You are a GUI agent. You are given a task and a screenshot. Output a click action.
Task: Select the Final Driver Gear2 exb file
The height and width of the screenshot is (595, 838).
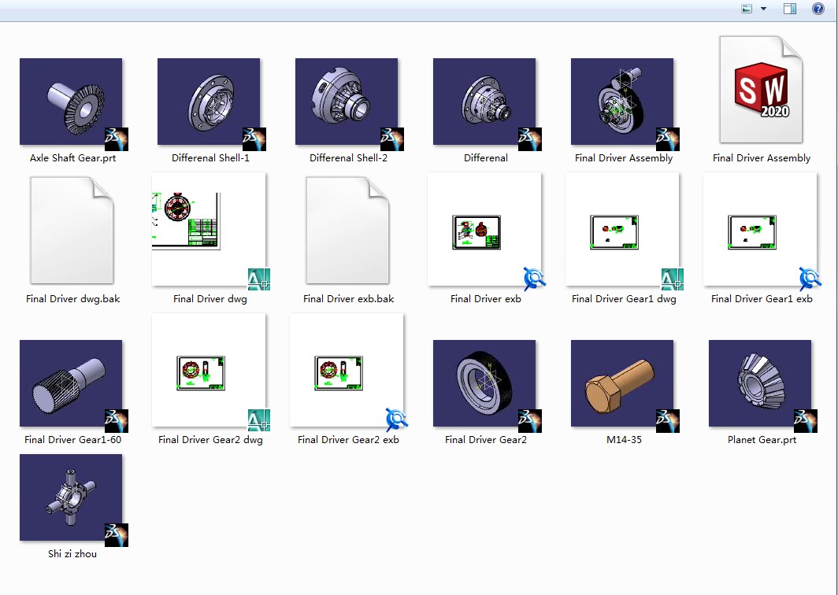347,370
